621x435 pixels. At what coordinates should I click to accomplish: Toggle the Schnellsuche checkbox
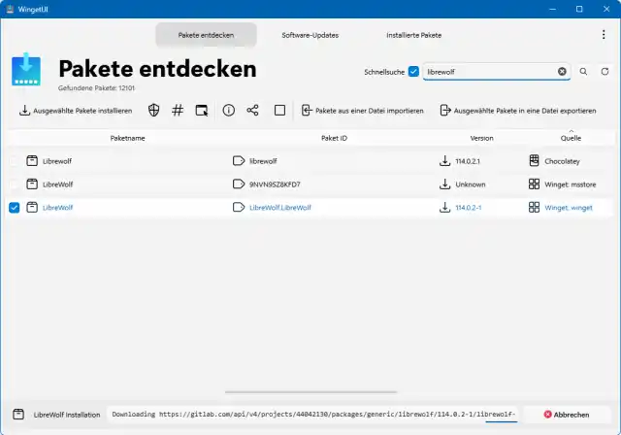(413, 71)
